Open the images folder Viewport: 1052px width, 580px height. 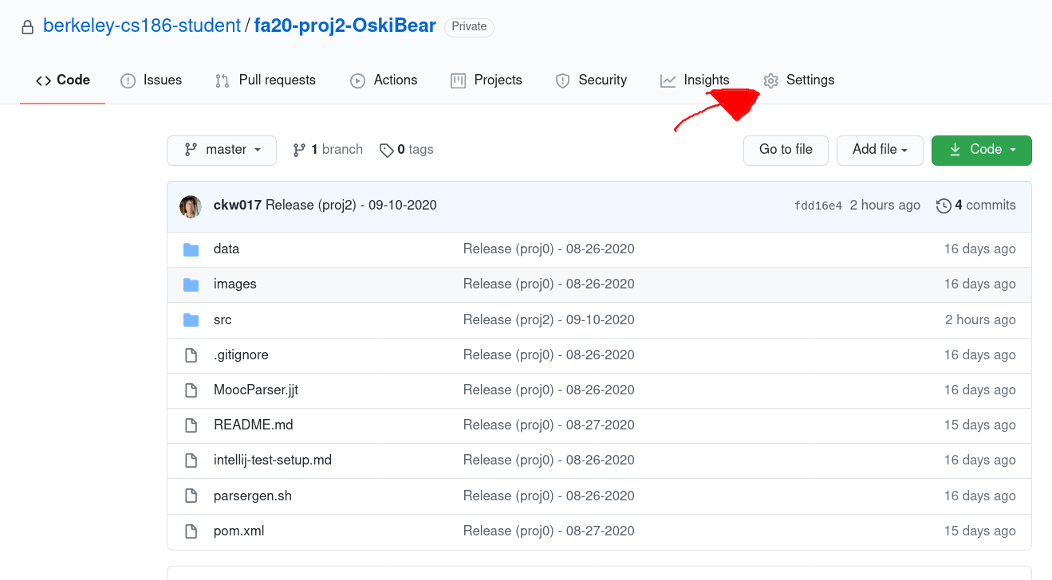coord(235,284)
